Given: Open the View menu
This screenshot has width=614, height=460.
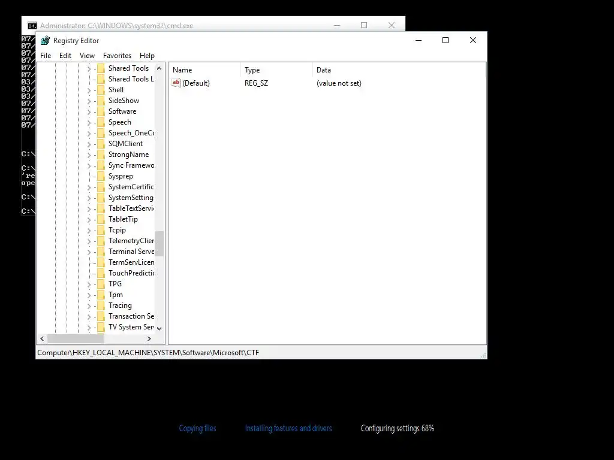Looking at the screenshot, I should point(87,56).
